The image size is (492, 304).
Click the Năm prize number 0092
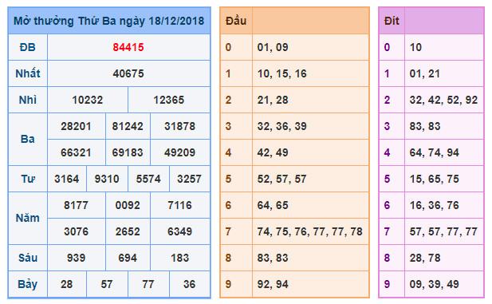[128, 206]
